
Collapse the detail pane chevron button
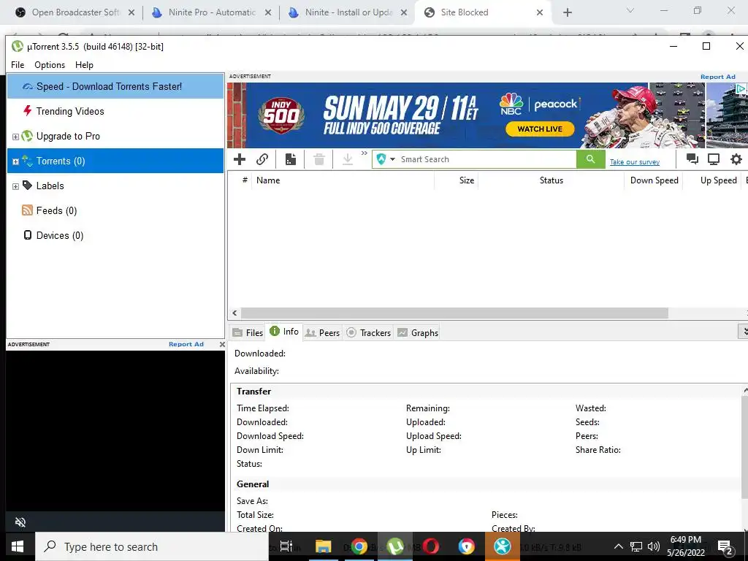[x=743, y=331]
